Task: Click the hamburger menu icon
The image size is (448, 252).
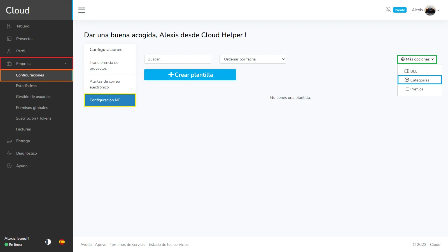Action: [x=81, y=10]
